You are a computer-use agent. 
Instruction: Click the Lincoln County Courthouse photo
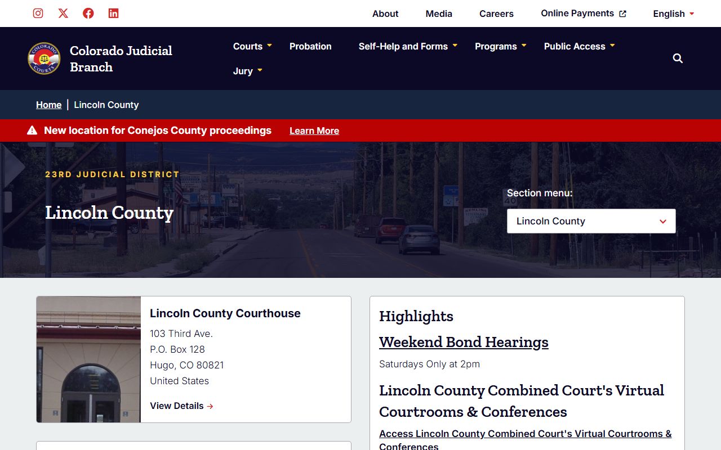pyautogui.click(x=88, y=359)
